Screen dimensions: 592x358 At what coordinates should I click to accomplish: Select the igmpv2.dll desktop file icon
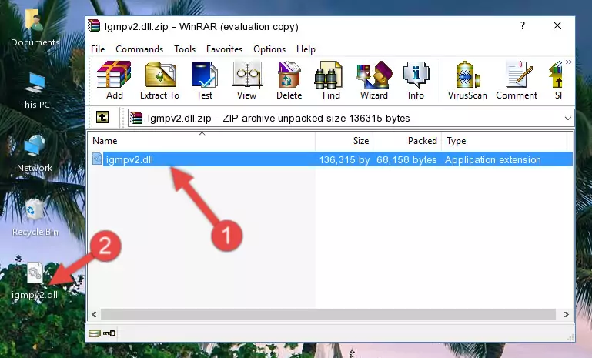pyautogui.click(x=35, y=273)
